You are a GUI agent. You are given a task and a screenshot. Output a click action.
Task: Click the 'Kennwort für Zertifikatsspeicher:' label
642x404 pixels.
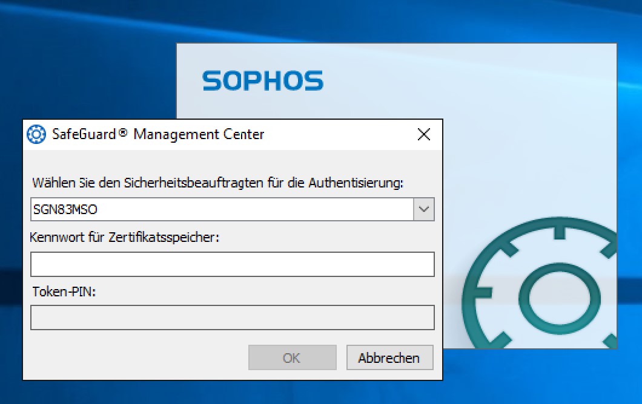[x=125, y=237]
